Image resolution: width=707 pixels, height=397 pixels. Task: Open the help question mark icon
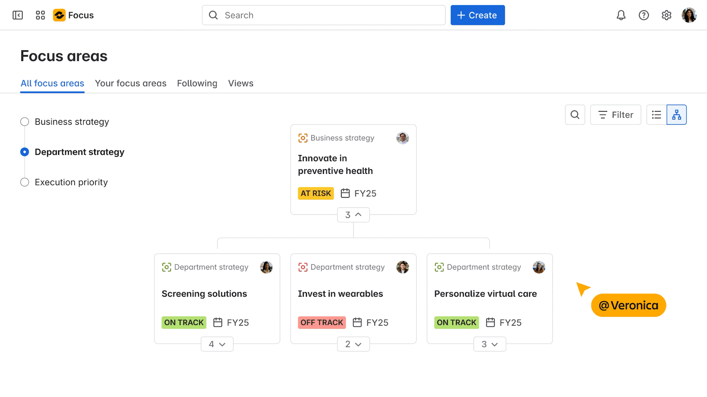[644, 15]
